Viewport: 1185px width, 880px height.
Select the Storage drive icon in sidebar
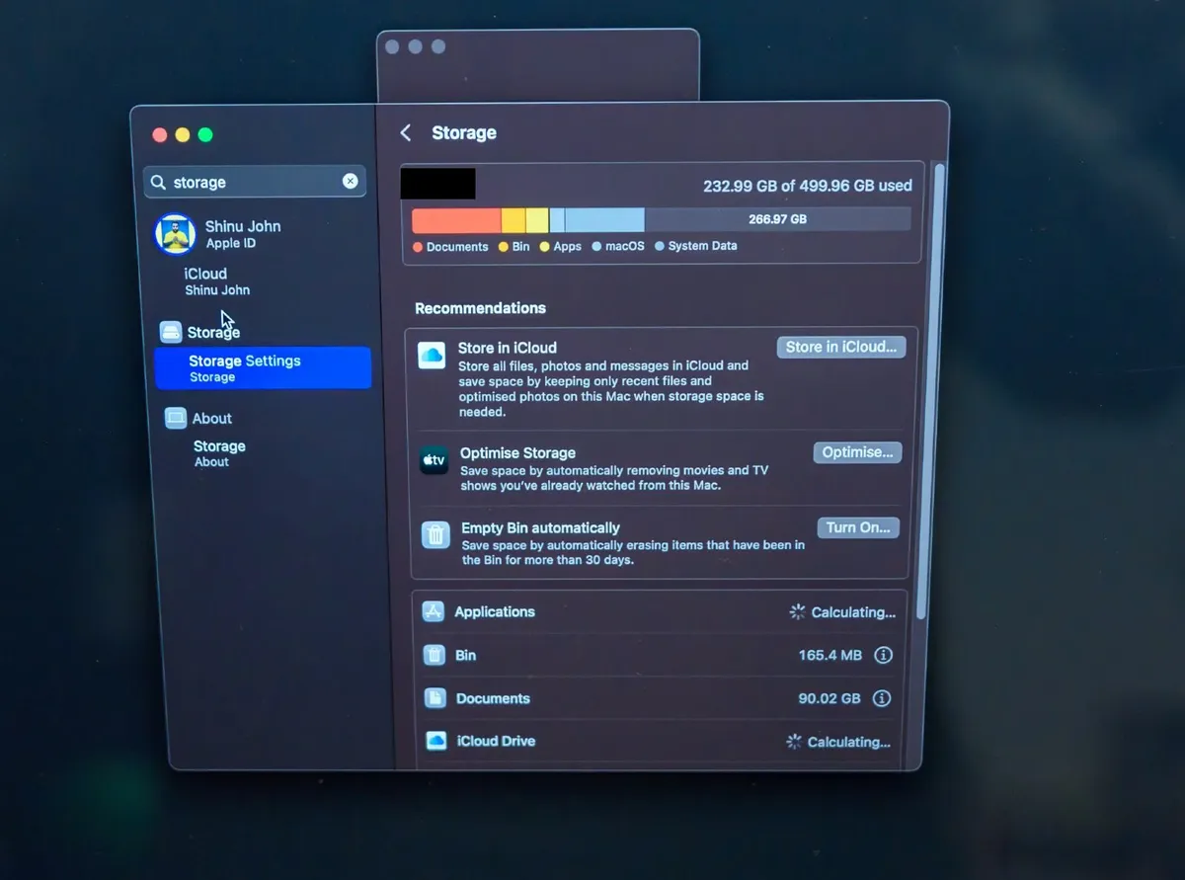click(x=171, y=332)
